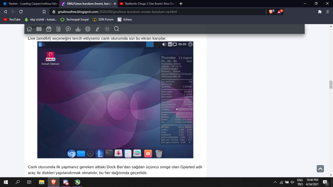Show hidden system tray icons

(275, 182)
